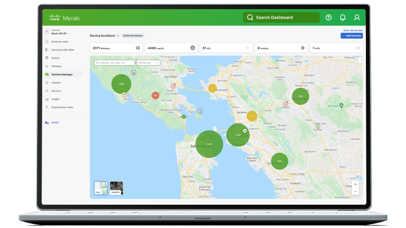Select the 1 tvOS devices card
406x228 pixels.
click(336, 48)
